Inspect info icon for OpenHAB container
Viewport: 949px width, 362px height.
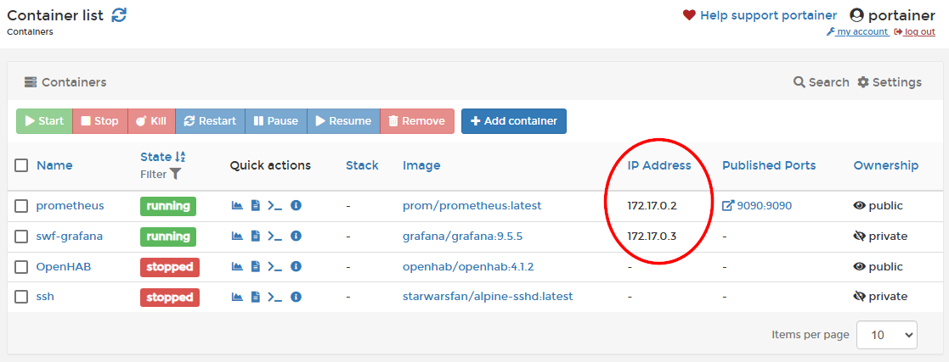pos(296,266)
